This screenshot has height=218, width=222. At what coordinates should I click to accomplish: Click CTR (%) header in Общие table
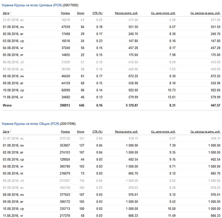click(x=97, y=132)
